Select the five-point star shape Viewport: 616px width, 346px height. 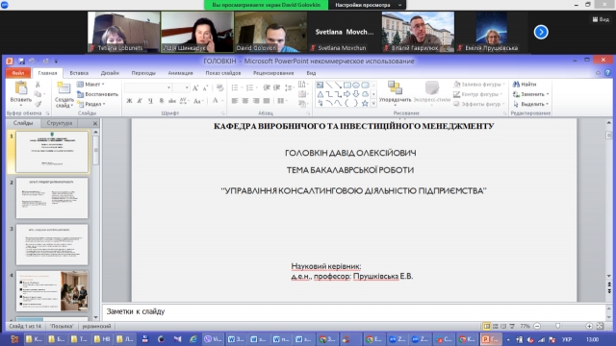[x=365, y=104]
